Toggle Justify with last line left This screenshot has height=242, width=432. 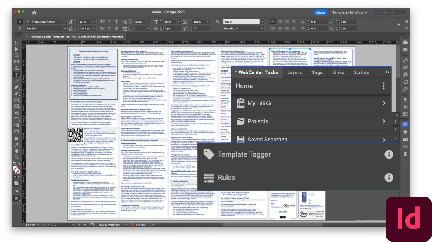(274, 28)
